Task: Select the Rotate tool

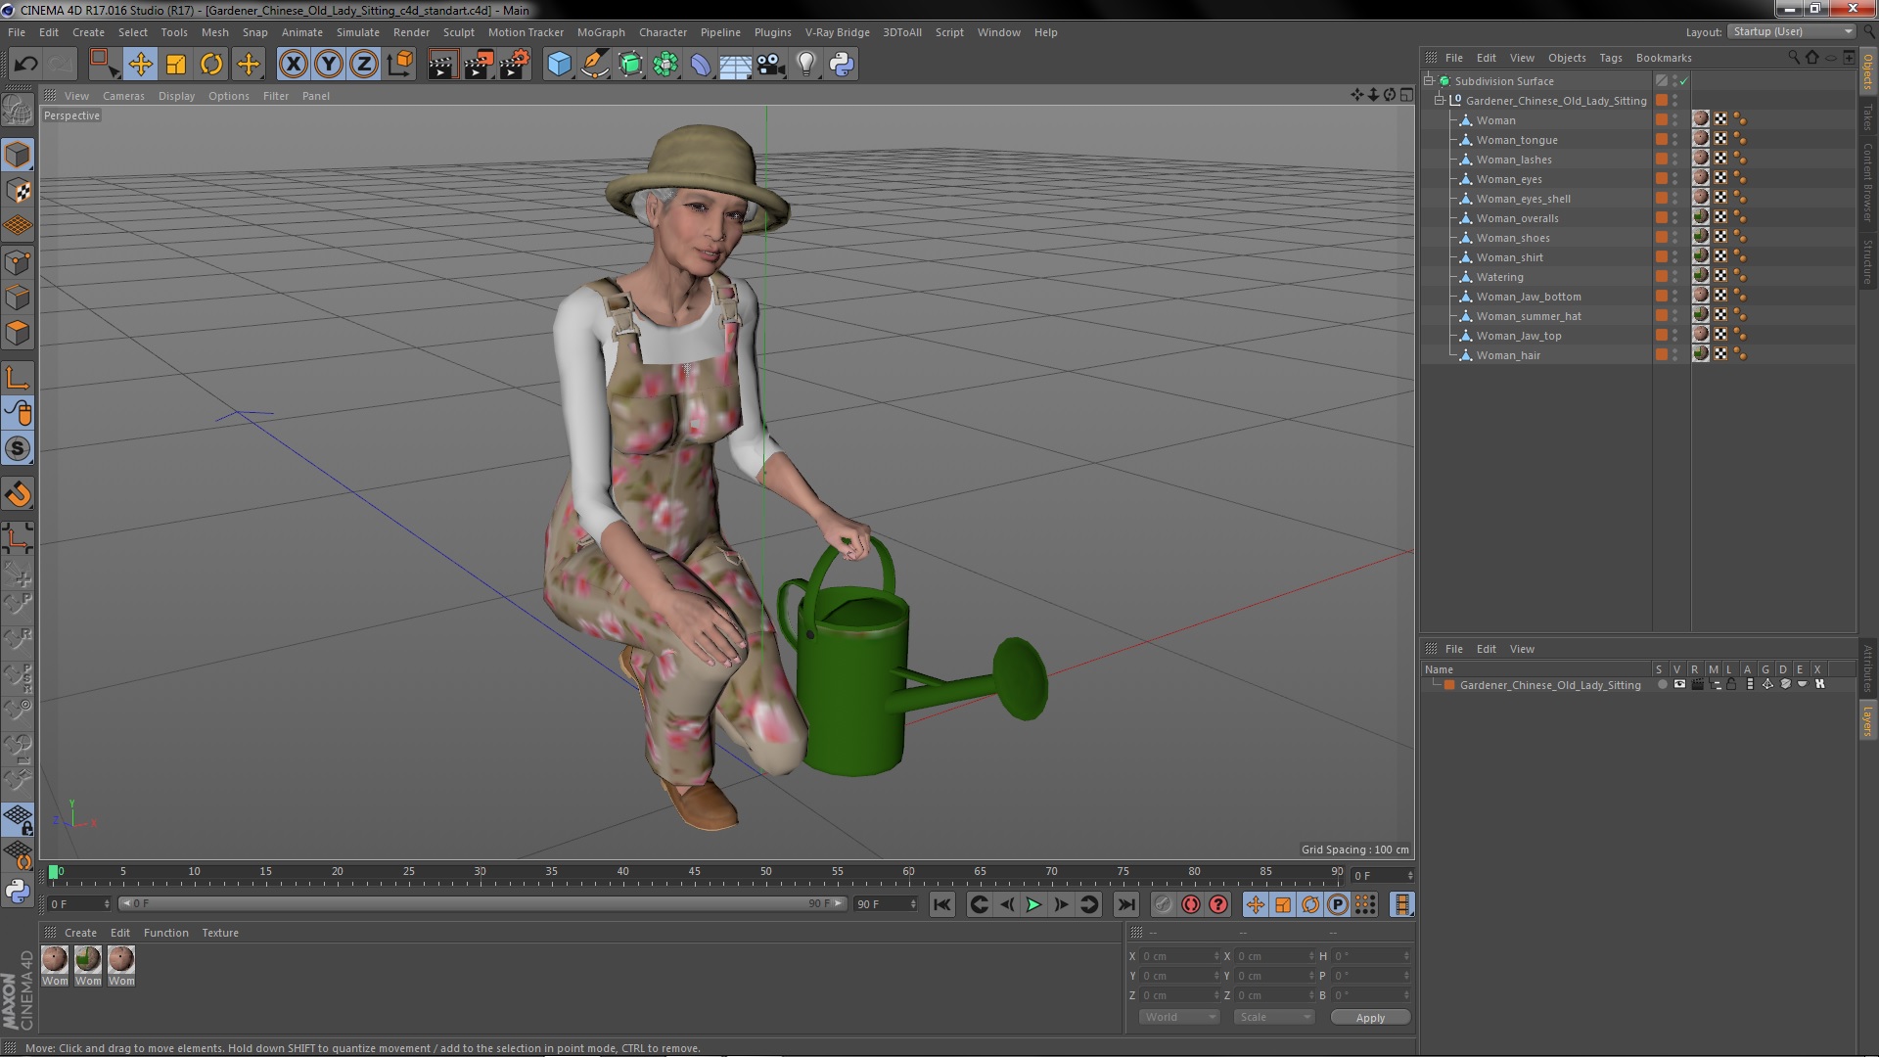Action: [211, 65]
